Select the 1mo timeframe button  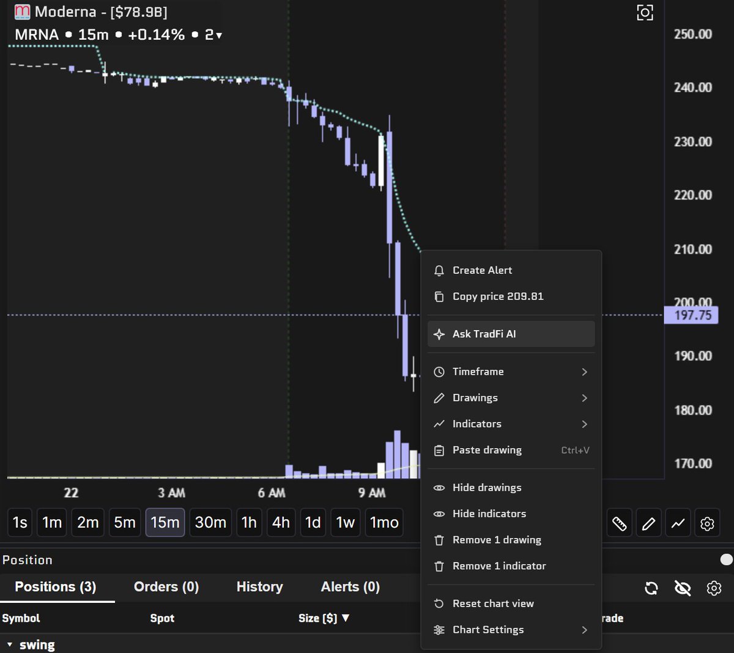point(384,523)
